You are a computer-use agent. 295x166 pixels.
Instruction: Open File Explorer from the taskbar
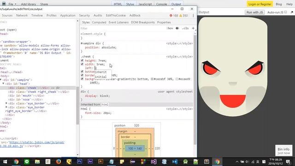pos(37,162)
